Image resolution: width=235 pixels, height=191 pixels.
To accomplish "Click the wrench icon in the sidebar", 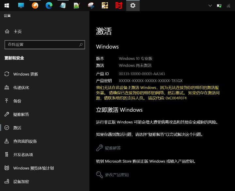I will click(x=7, y=114).
